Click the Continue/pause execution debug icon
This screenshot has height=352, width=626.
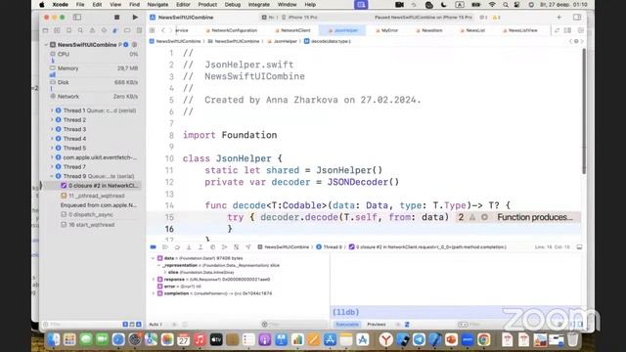pos(165,247)
